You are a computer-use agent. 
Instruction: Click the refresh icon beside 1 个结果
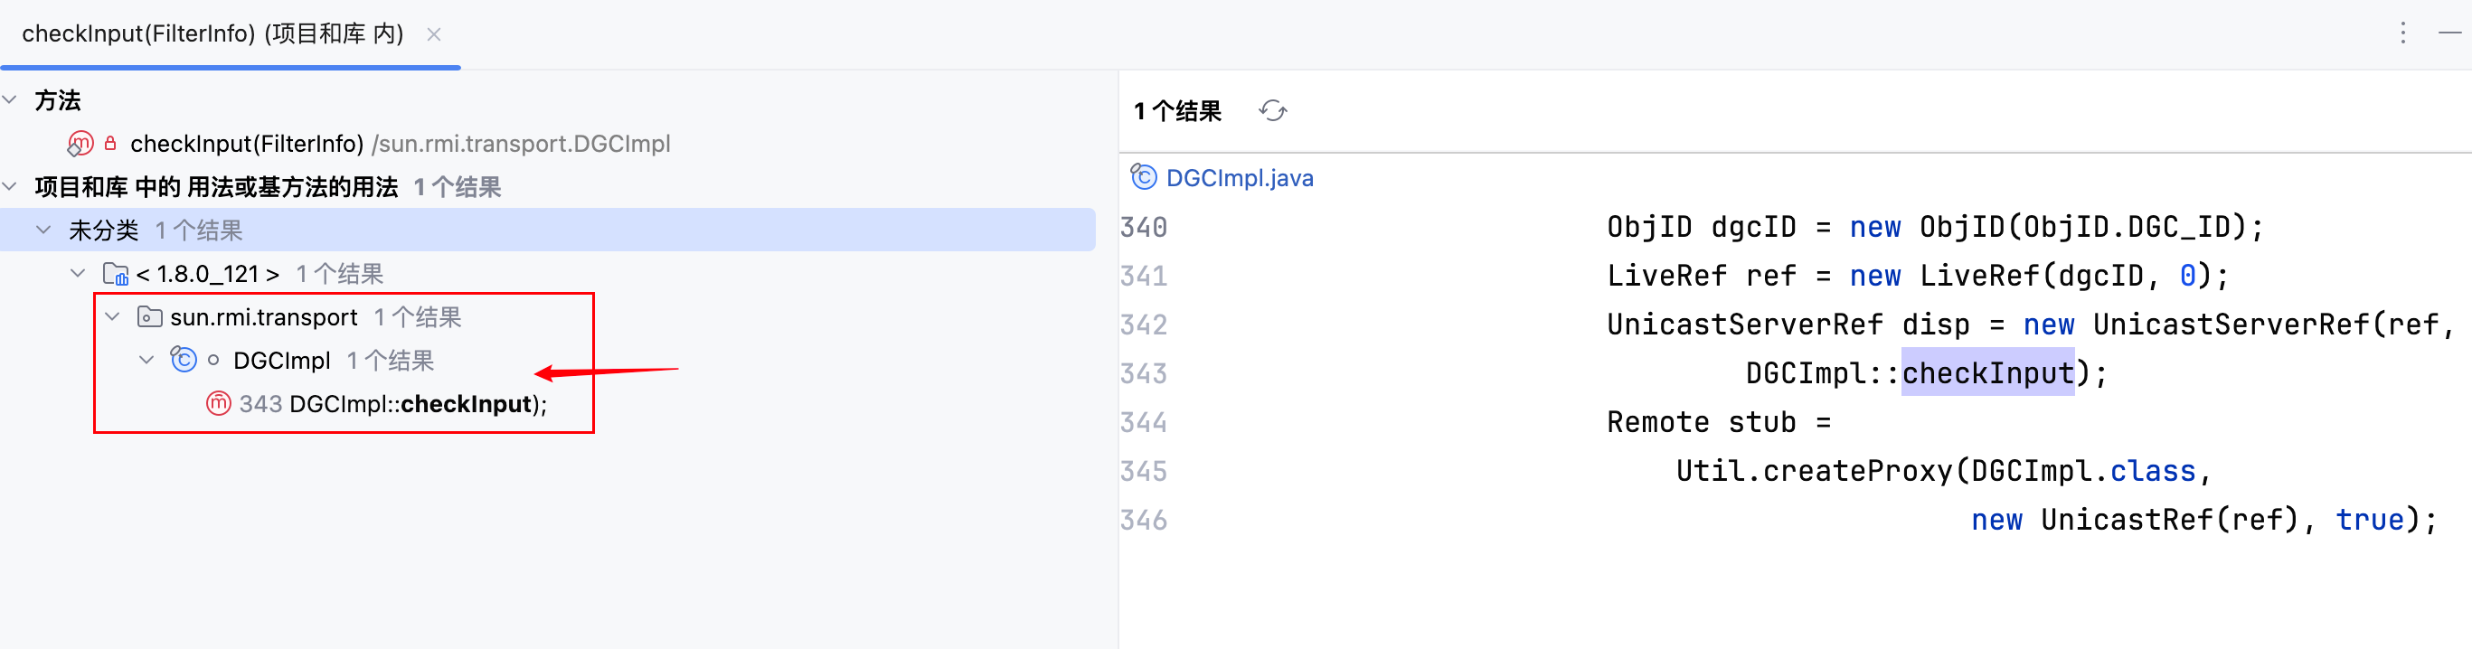[x=1272, y=111]
